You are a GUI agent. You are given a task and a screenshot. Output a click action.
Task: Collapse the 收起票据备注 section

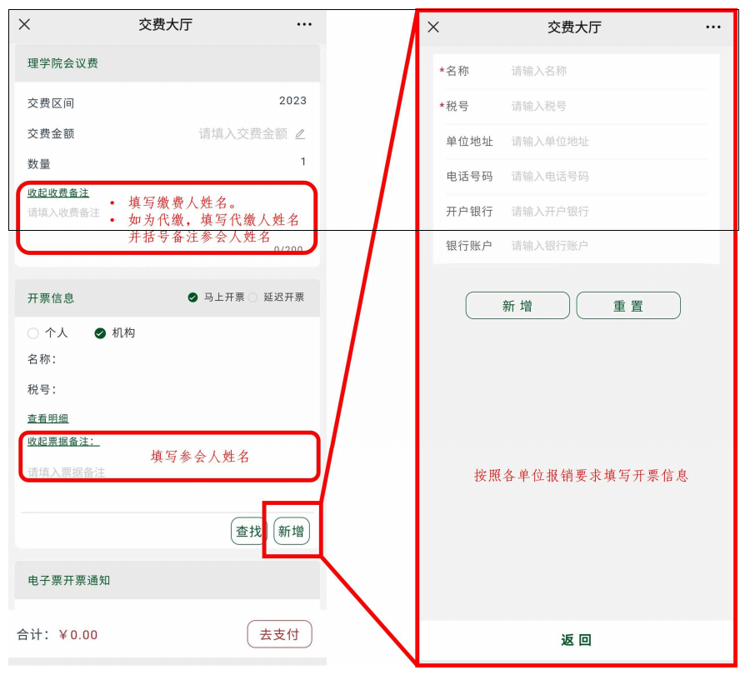[63, 441]
